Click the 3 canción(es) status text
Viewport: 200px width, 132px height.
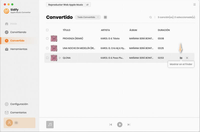click(x=176, y=17)
